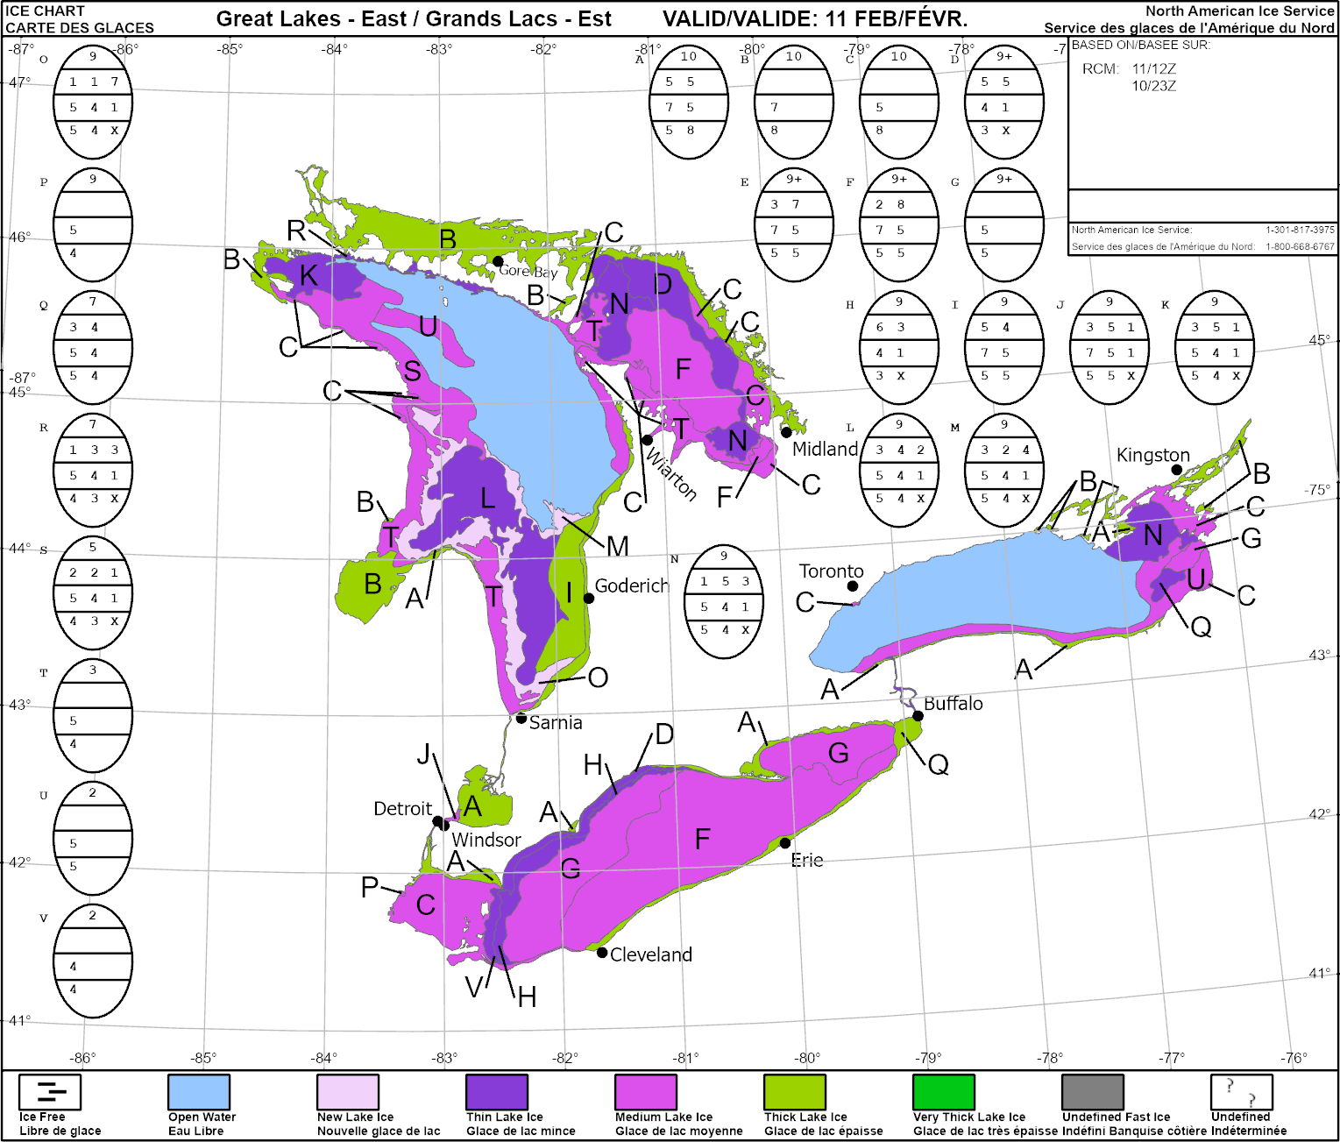Select the Undefined Fast Ice gray swatch
1340x1142 pixels.
coord(1093,1092)
